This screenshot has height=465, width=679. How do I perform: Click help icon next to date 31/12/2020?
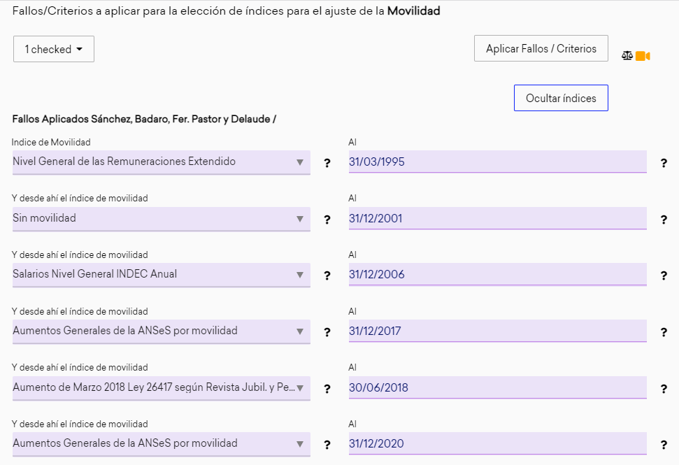(x=664, y=445)
